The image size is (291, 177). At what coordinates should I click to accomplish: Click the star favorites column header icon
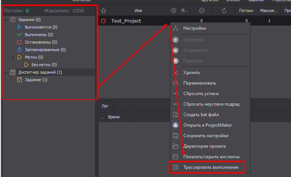(x=103, y=11)
